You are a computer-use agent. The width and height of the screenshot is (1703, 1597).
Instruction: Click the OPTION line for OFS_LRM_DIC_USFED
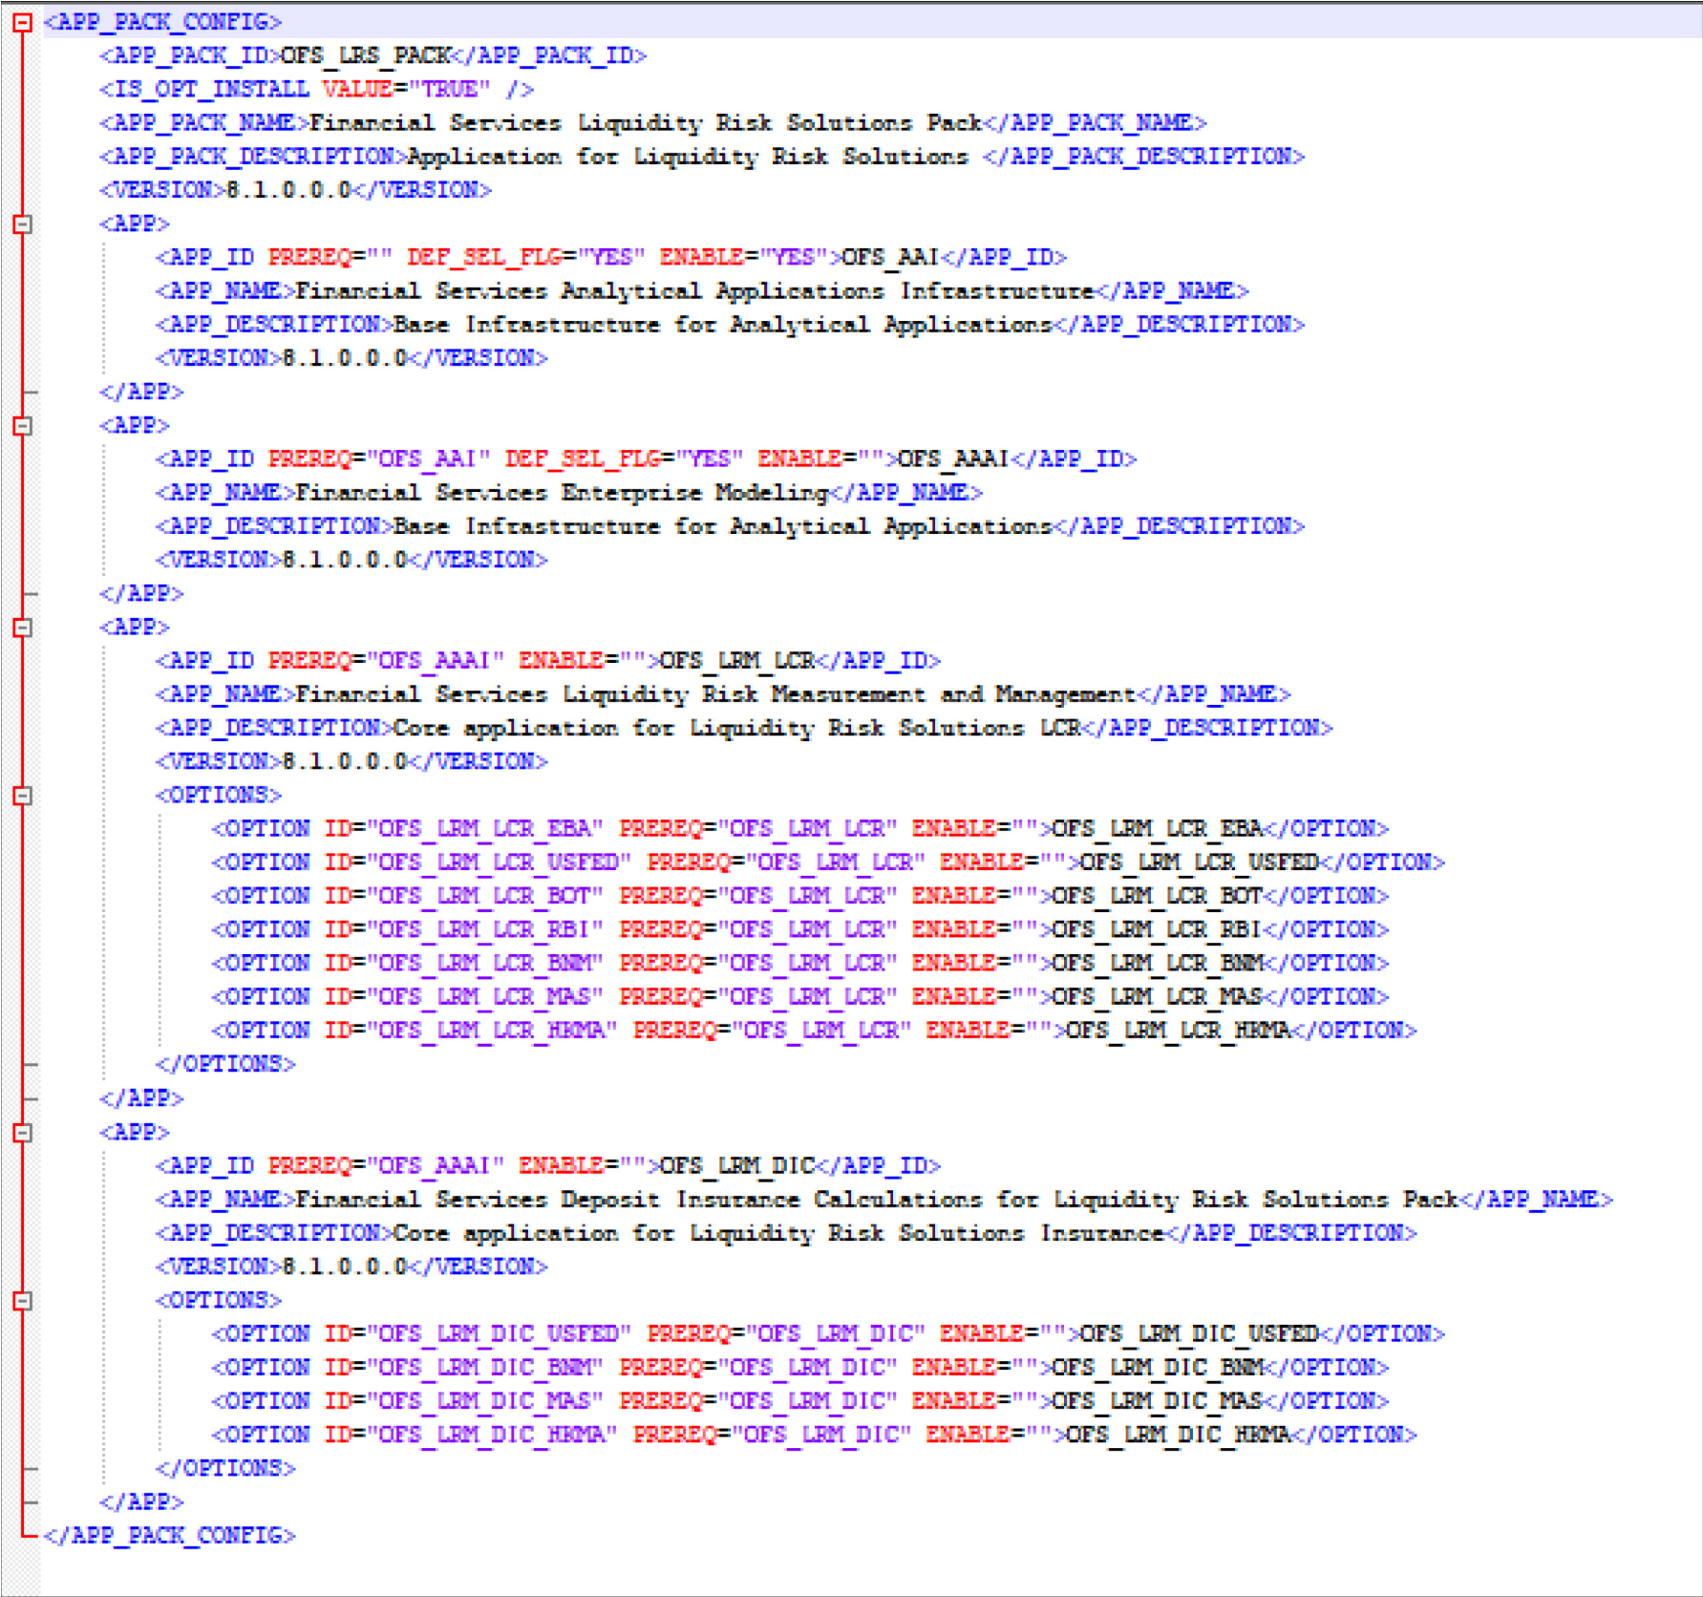(x=828, y=1334)
